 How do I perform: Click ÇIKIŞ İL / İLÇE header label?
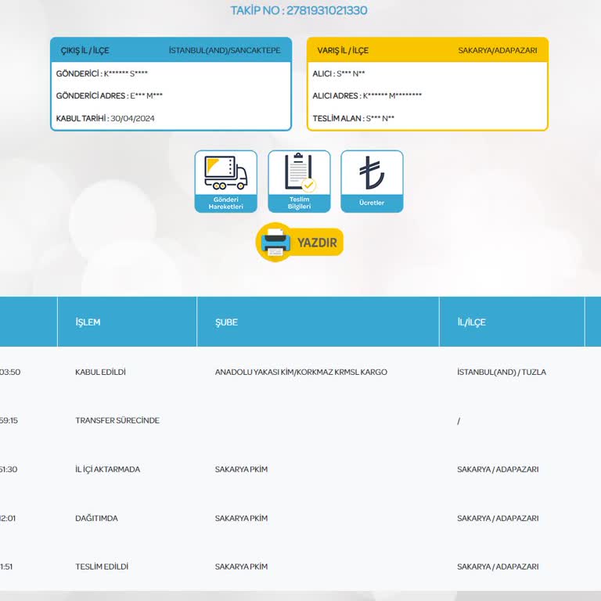click(85, 50)
